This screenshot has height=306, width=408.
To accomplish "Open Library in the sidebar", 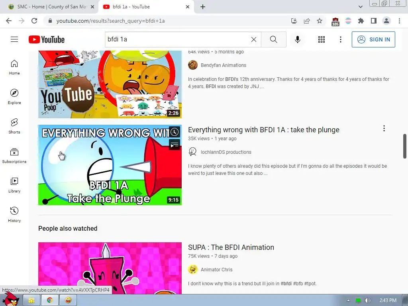I will pyautogui.click(x=14, y=185).
